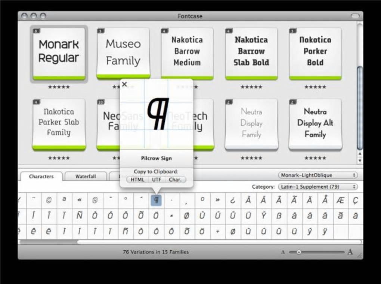381x284 pixels.
Task: Pick the inverted question mark ¿ glyph
Action: [233, 200]
